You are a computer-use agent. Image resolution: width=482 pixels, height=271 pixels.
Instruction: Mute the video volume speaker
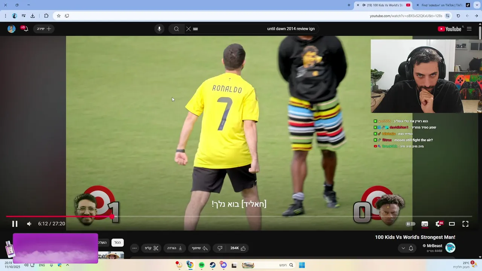pyautogui.click(x=29, y=224)
